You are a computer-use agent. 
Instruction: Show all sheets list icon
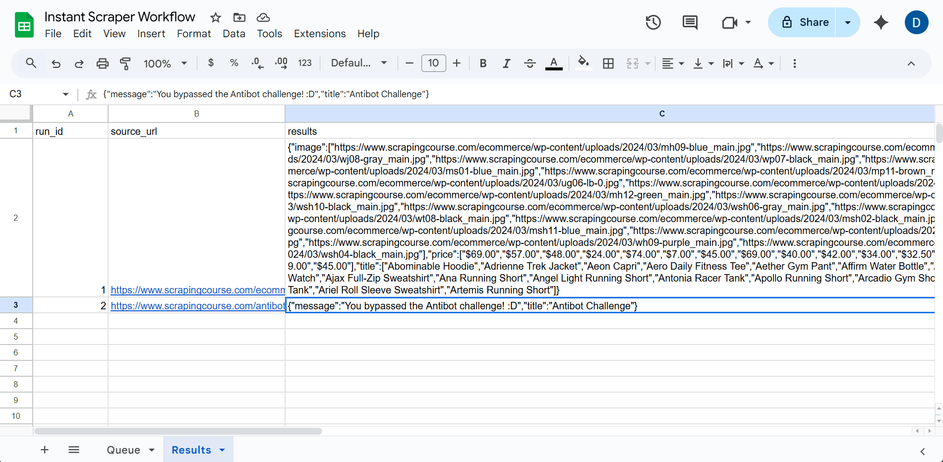click(74, 450)
